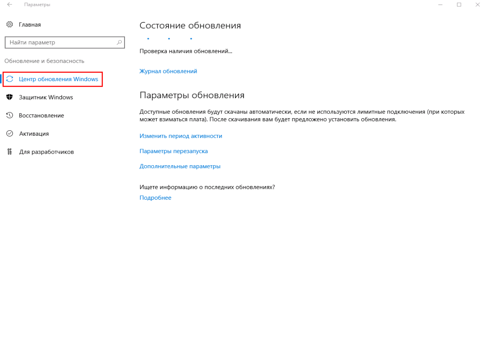Click the Восстановление clock icon
Image resolution: width=487 pixels, height=350 pixels.
point(10,115)
